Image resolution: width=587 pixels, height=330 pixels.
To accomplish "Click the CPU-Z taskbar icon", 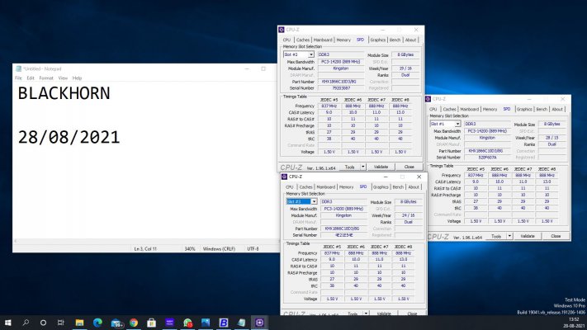I will pyautogui.click(x=259, y=323).
